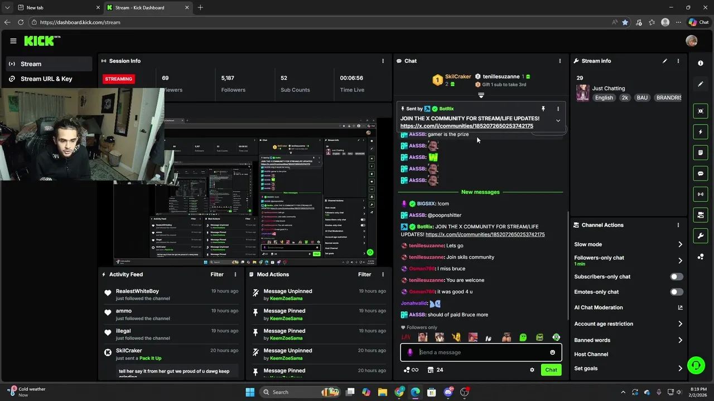This screenshot has width=714, height=401.
Task: Open Chat panel three-dot menu
Action: coord(560,61)
